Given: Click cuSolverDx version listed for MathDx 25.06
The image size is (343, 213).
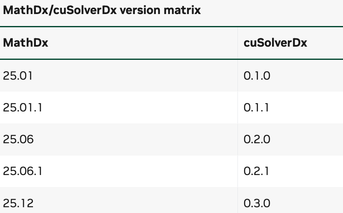Looking at the screenshot, I should click(257, 140).
